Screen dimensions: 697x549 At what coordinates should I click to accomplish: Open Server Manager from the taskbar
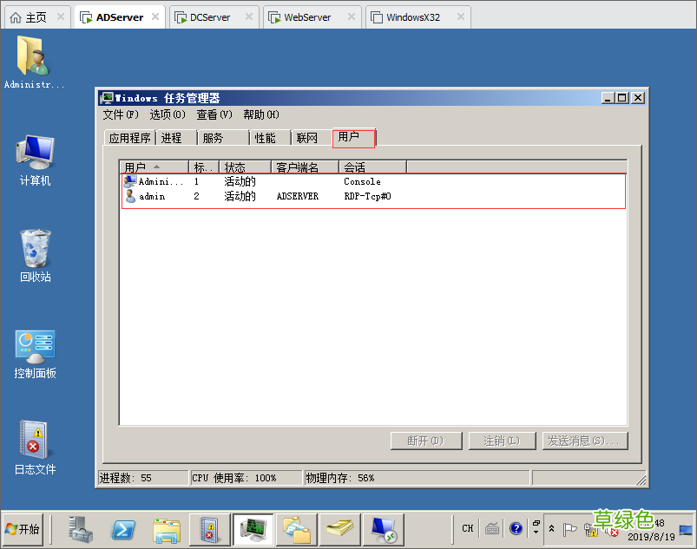[82, 529]
